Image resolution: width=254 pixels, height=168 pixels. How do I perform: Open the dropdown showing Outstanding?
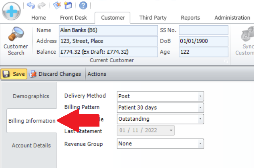tap(200, 119)
